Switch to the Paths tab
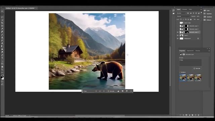This screenshot has width=215, height=121. coord(190,9)
